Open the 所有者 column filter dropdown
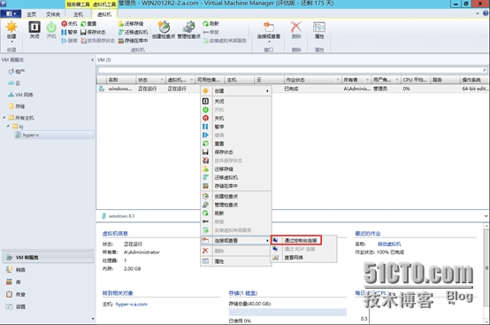The image size is (490, 325). click(368, 80)
